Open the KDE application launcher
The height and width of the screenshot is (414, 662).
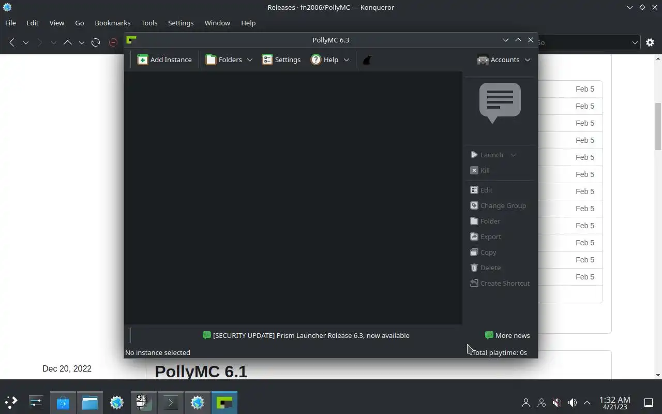pos(11,402)
